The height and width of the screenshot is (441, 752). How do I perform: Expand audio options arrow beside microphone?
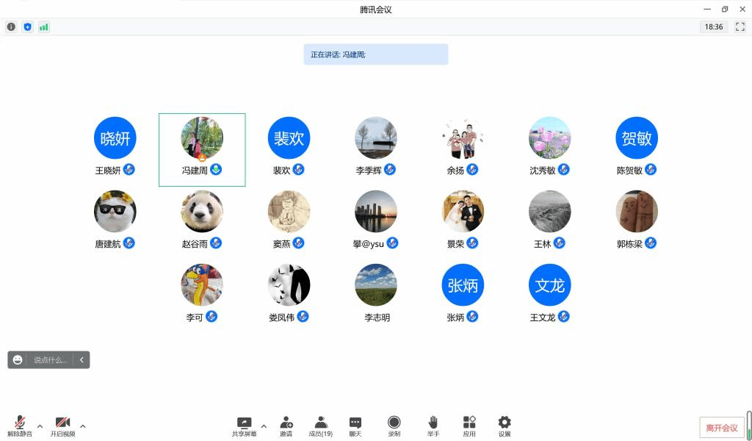click(x=40, y=426)
